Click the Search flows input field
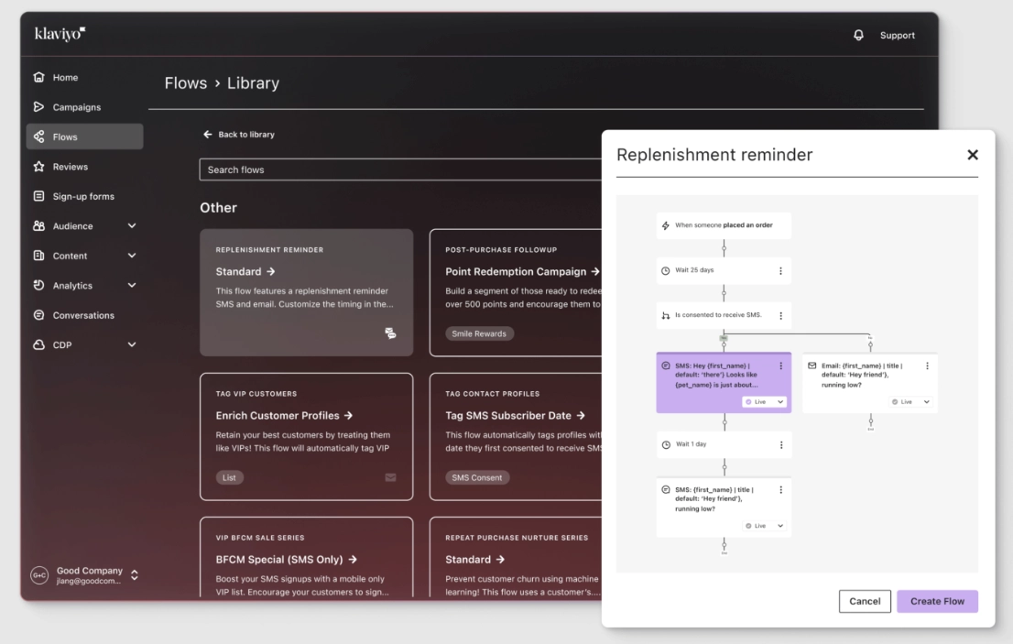 click(x=400, y=169)
